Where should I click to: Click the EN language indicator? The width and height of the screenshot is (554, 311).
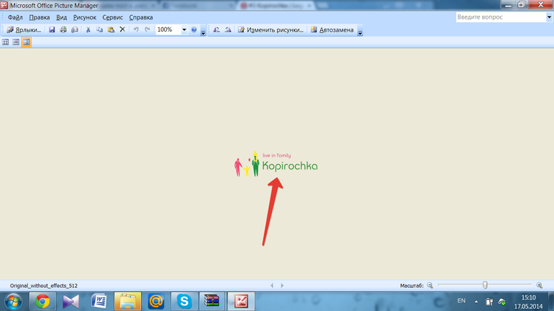coord(461,301)
